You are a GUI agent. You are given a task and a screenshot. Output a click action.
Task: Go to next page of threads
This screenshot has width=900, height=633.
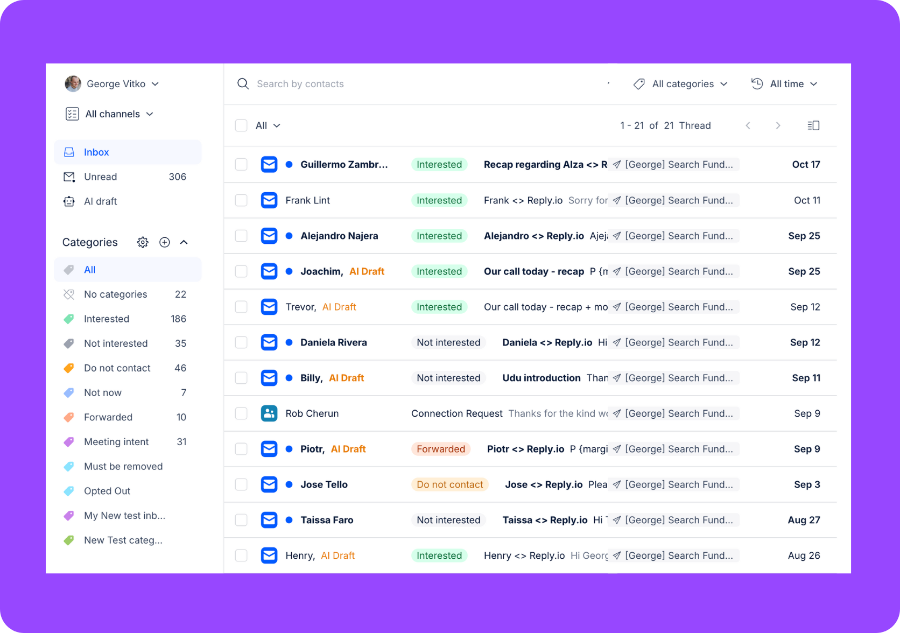pyautogui.click(x=778, y=125)
